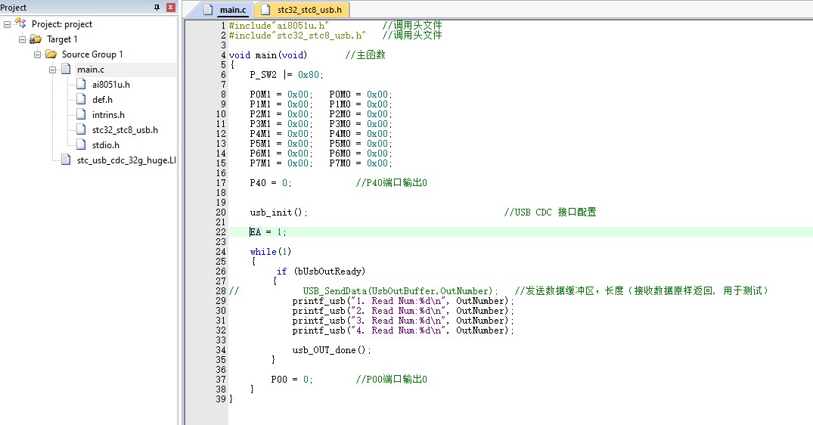Image resolution: width=813 pixels, height=425 pixels.
Task: Open stc32_stc8_usb.h in the project tree
Action: tap(125, 129)
